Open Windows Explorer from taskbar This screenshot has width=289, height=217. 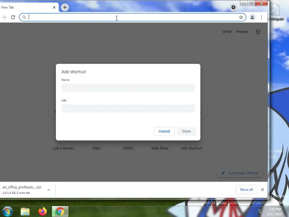coord(25,212)
